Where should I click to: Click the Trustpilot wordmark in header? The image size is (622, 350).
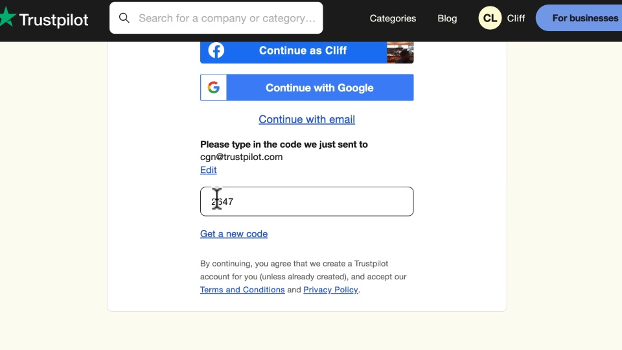54,19
